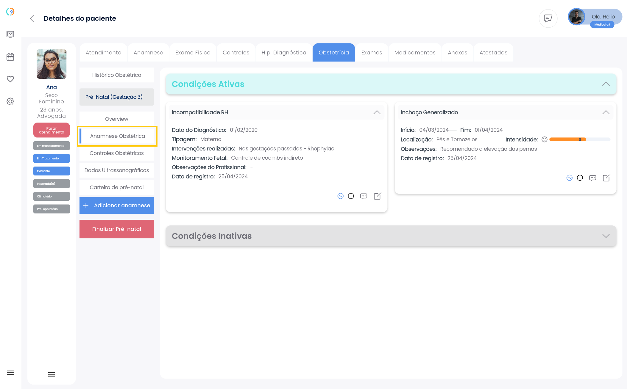The height and width of the screenshot is (389, 627).
Task: Open comments on Incompatibilidade RH card
Action: [364, 196]
